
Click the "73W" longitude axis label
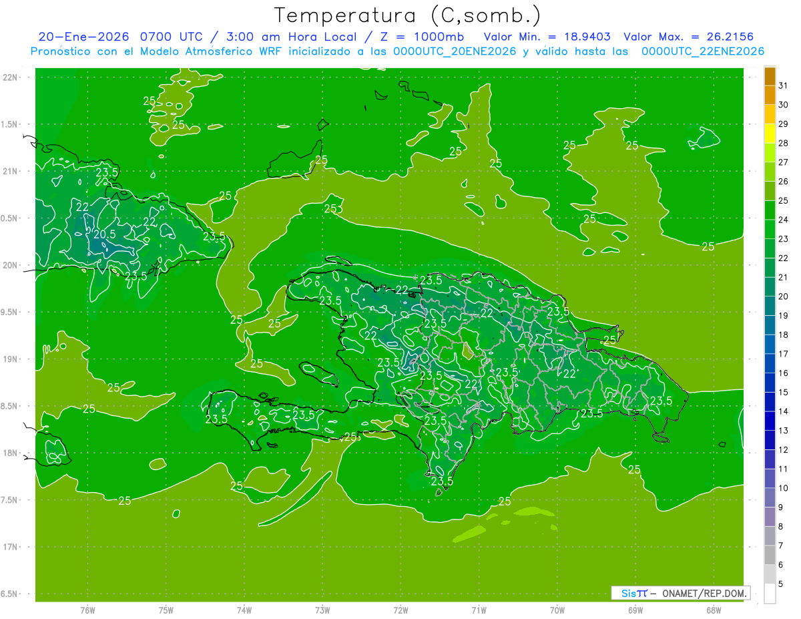(x=322, y=610)
